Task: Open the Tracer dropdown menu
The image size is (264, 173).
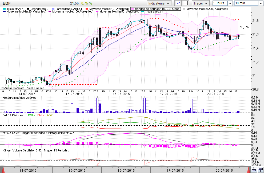Action: coord(201,3)
